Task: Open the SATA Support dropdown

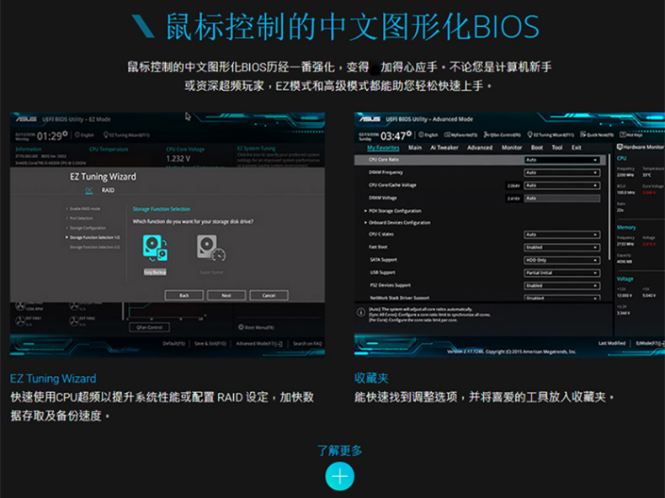Action: point(562,260)
